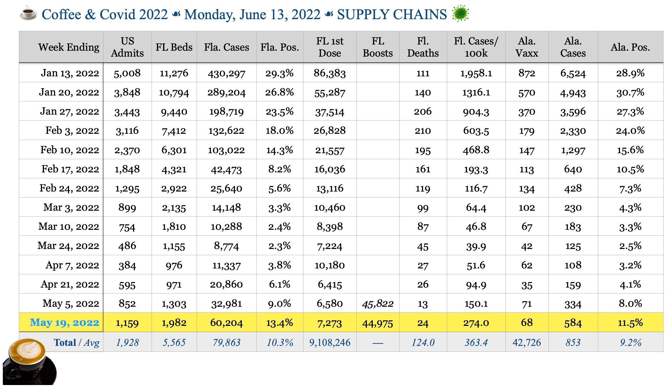Select the US Admits column header

[127, 47]
